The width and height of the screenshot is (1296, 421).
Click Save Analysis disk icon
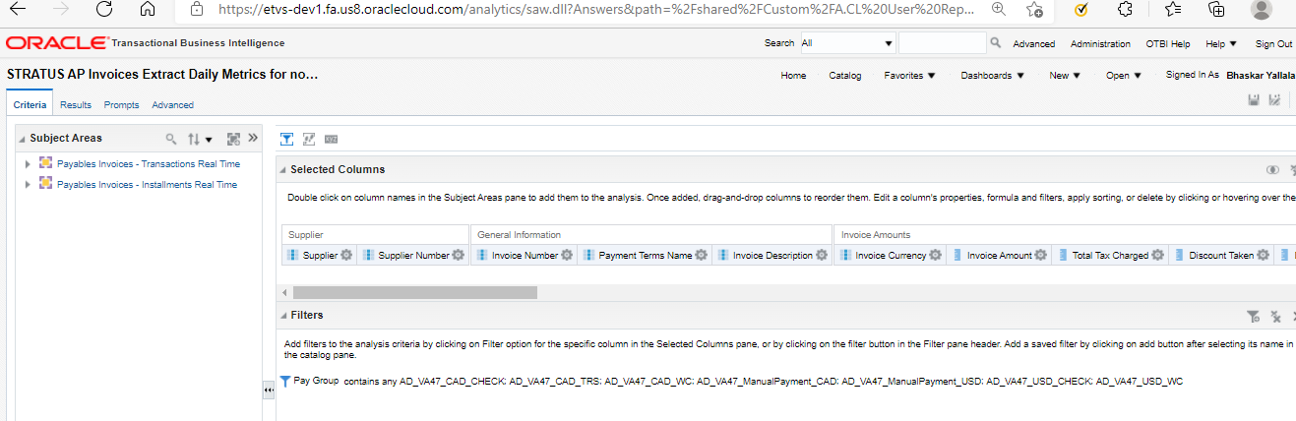(1254, 99)
